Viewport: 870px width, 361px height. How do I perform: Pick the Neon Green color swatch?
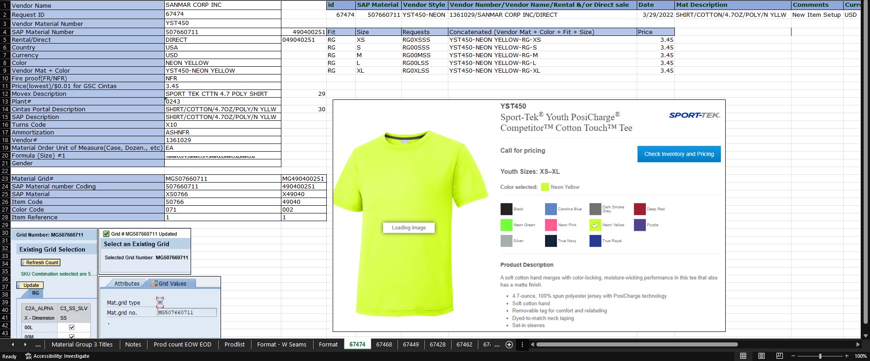[506, 225]
